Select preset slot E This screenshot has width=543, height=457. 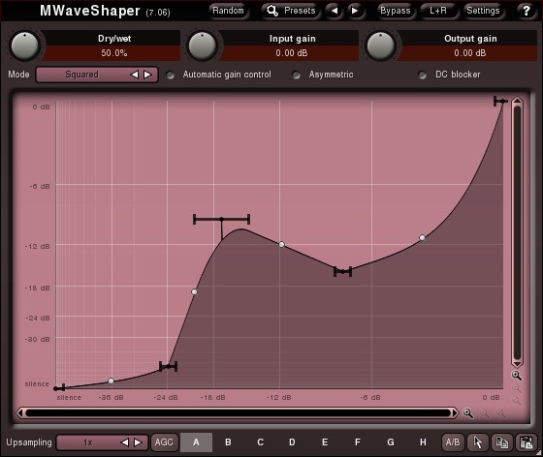pos(325,442)
